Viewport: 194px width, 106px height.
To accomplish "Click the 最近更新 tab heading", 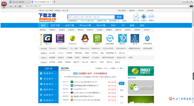I will (x=65, y=68).
